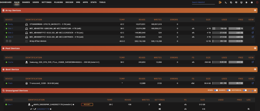Click the monitor system info icon
The width and height of the screenshot is (260, 111).
[x=241, y=3]
